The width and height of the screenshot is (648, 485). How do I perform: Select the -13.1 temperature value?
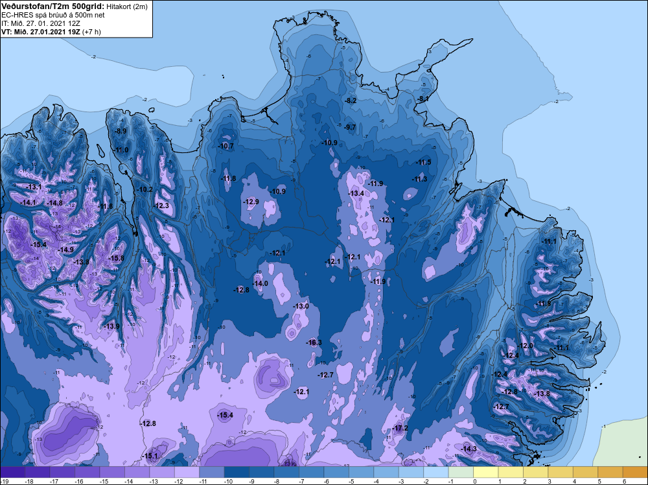[x=34, y=187]
